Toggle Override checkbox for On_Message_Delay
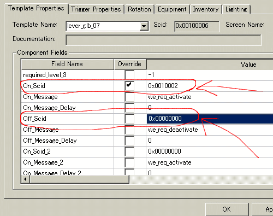The image size is (273, 216). click(129, 108)
